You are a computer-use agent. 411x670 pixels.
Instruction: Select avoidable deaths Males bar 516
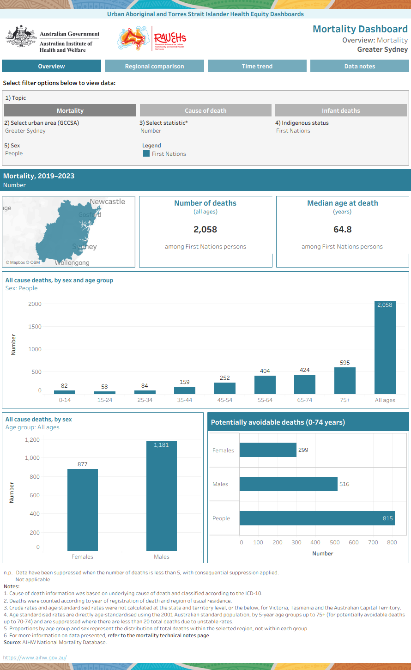pyautogui.click(x=289, y=484)
